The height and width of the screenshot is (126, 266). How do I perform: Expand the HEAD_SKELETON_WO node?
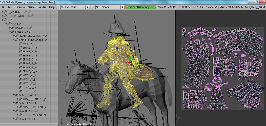(14, 36)
